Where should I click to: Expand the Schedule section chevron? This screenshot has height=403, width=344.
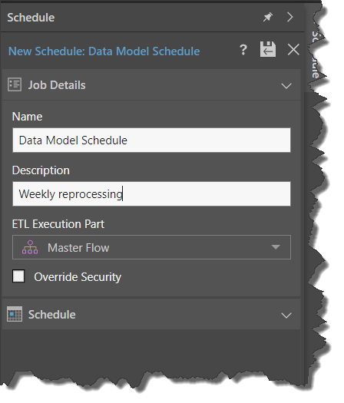pyautogui.click(x=286, y=315)
